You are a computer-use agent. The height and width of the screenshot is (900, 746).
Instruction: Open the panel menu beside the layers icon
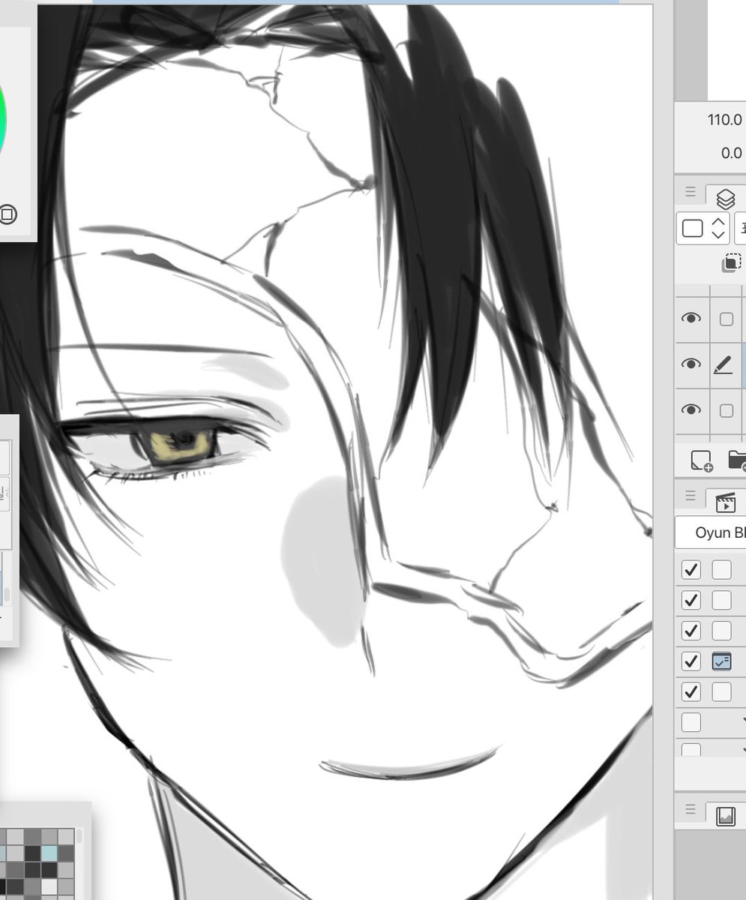pyautogui.click(x=691, y=192)
